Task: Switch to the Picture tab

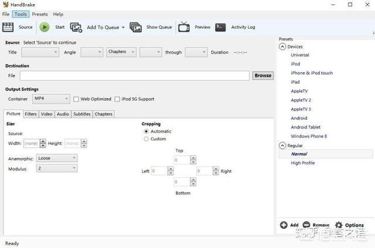Action: click(13, 113)
